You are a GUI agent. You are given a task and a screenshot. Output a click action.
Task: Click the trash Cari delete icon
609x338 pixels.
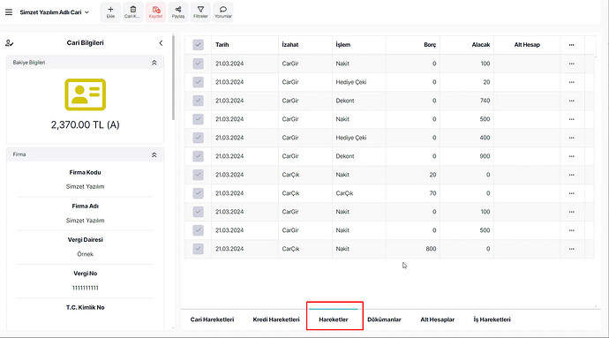tap(132, 12)
